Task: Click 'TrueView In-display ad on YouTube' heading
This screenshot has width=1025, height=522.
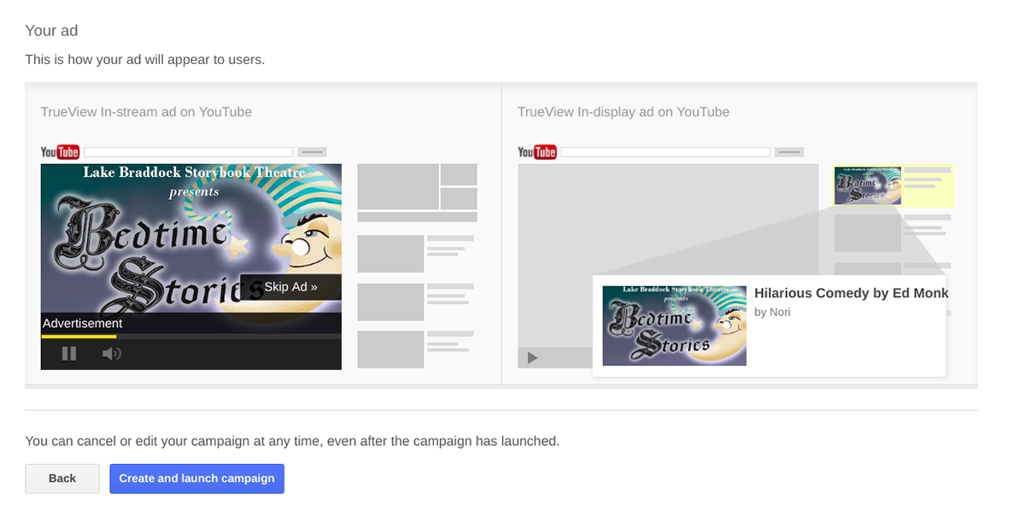Action: coord(624,112)
